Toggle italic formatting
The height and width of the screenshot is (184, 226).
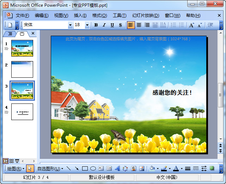[104, 25]
